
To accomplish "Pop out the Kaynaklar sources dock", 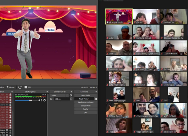I will pos(12,91).
